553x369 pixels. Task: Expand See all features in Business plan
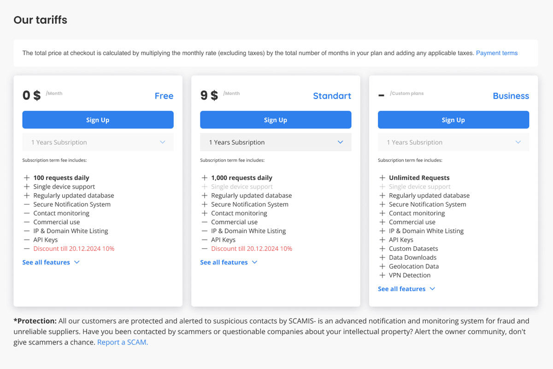pyautogui.click(x=406, y=289)
